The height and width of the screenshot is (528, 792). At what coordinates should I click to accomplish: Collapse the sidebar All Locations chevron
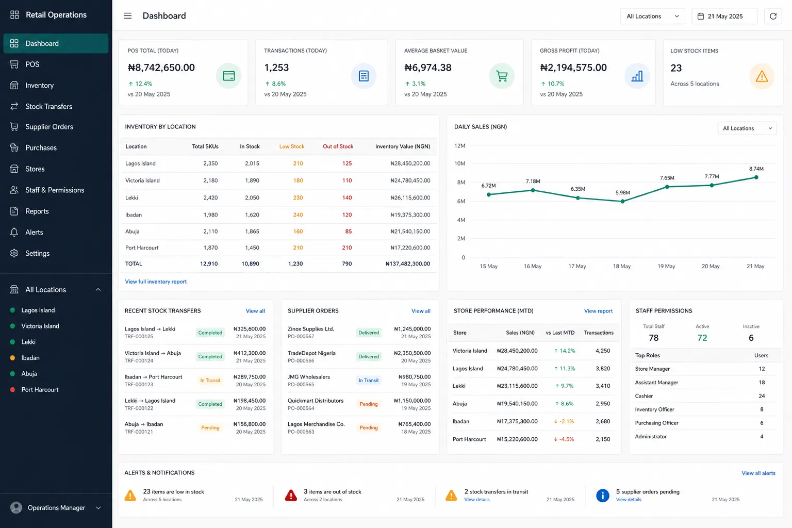pyautogui.click(x=98, y=290)
